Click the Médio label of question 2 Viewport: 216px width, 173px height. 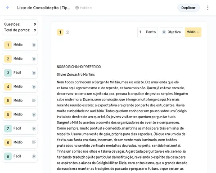(18, 59)
